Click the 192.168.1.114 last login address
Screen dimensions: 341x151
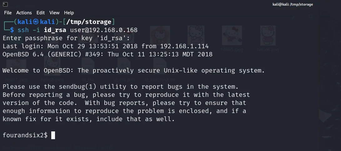click(184, 46)
